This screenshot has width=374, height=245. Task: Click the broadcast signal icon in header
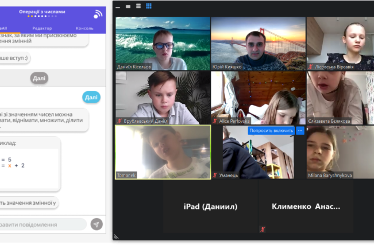pyautogui.click(x=98, y=14)
